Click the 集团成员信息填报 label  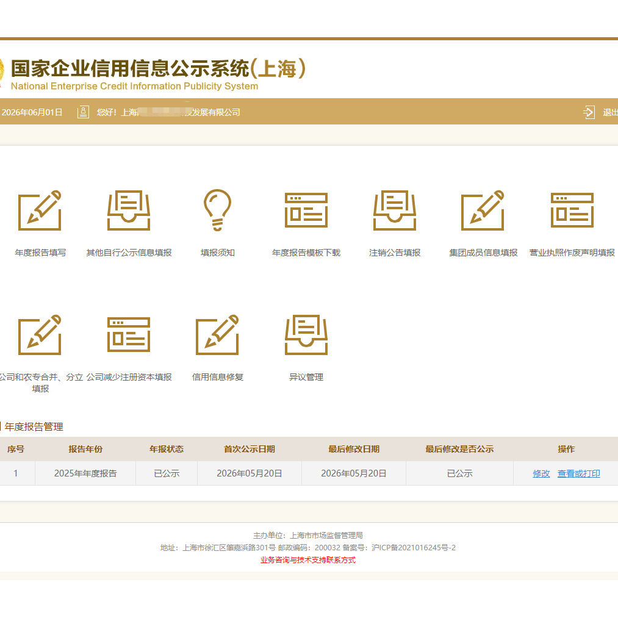(x=483, y=253)
